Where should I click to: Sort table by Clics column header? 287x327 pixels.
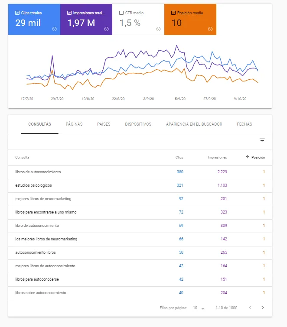(x=179, y=157)
